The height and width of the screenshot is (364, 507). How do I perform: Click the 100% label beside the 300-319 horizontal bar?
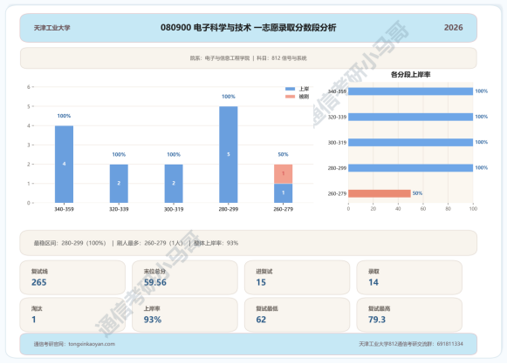[x=482, y=142]
